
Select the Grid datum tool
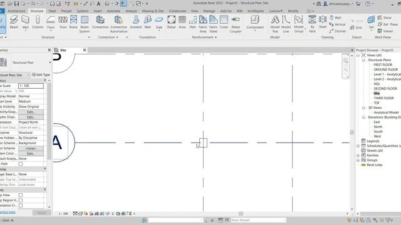pyautogui.click(x=356, y=27)
